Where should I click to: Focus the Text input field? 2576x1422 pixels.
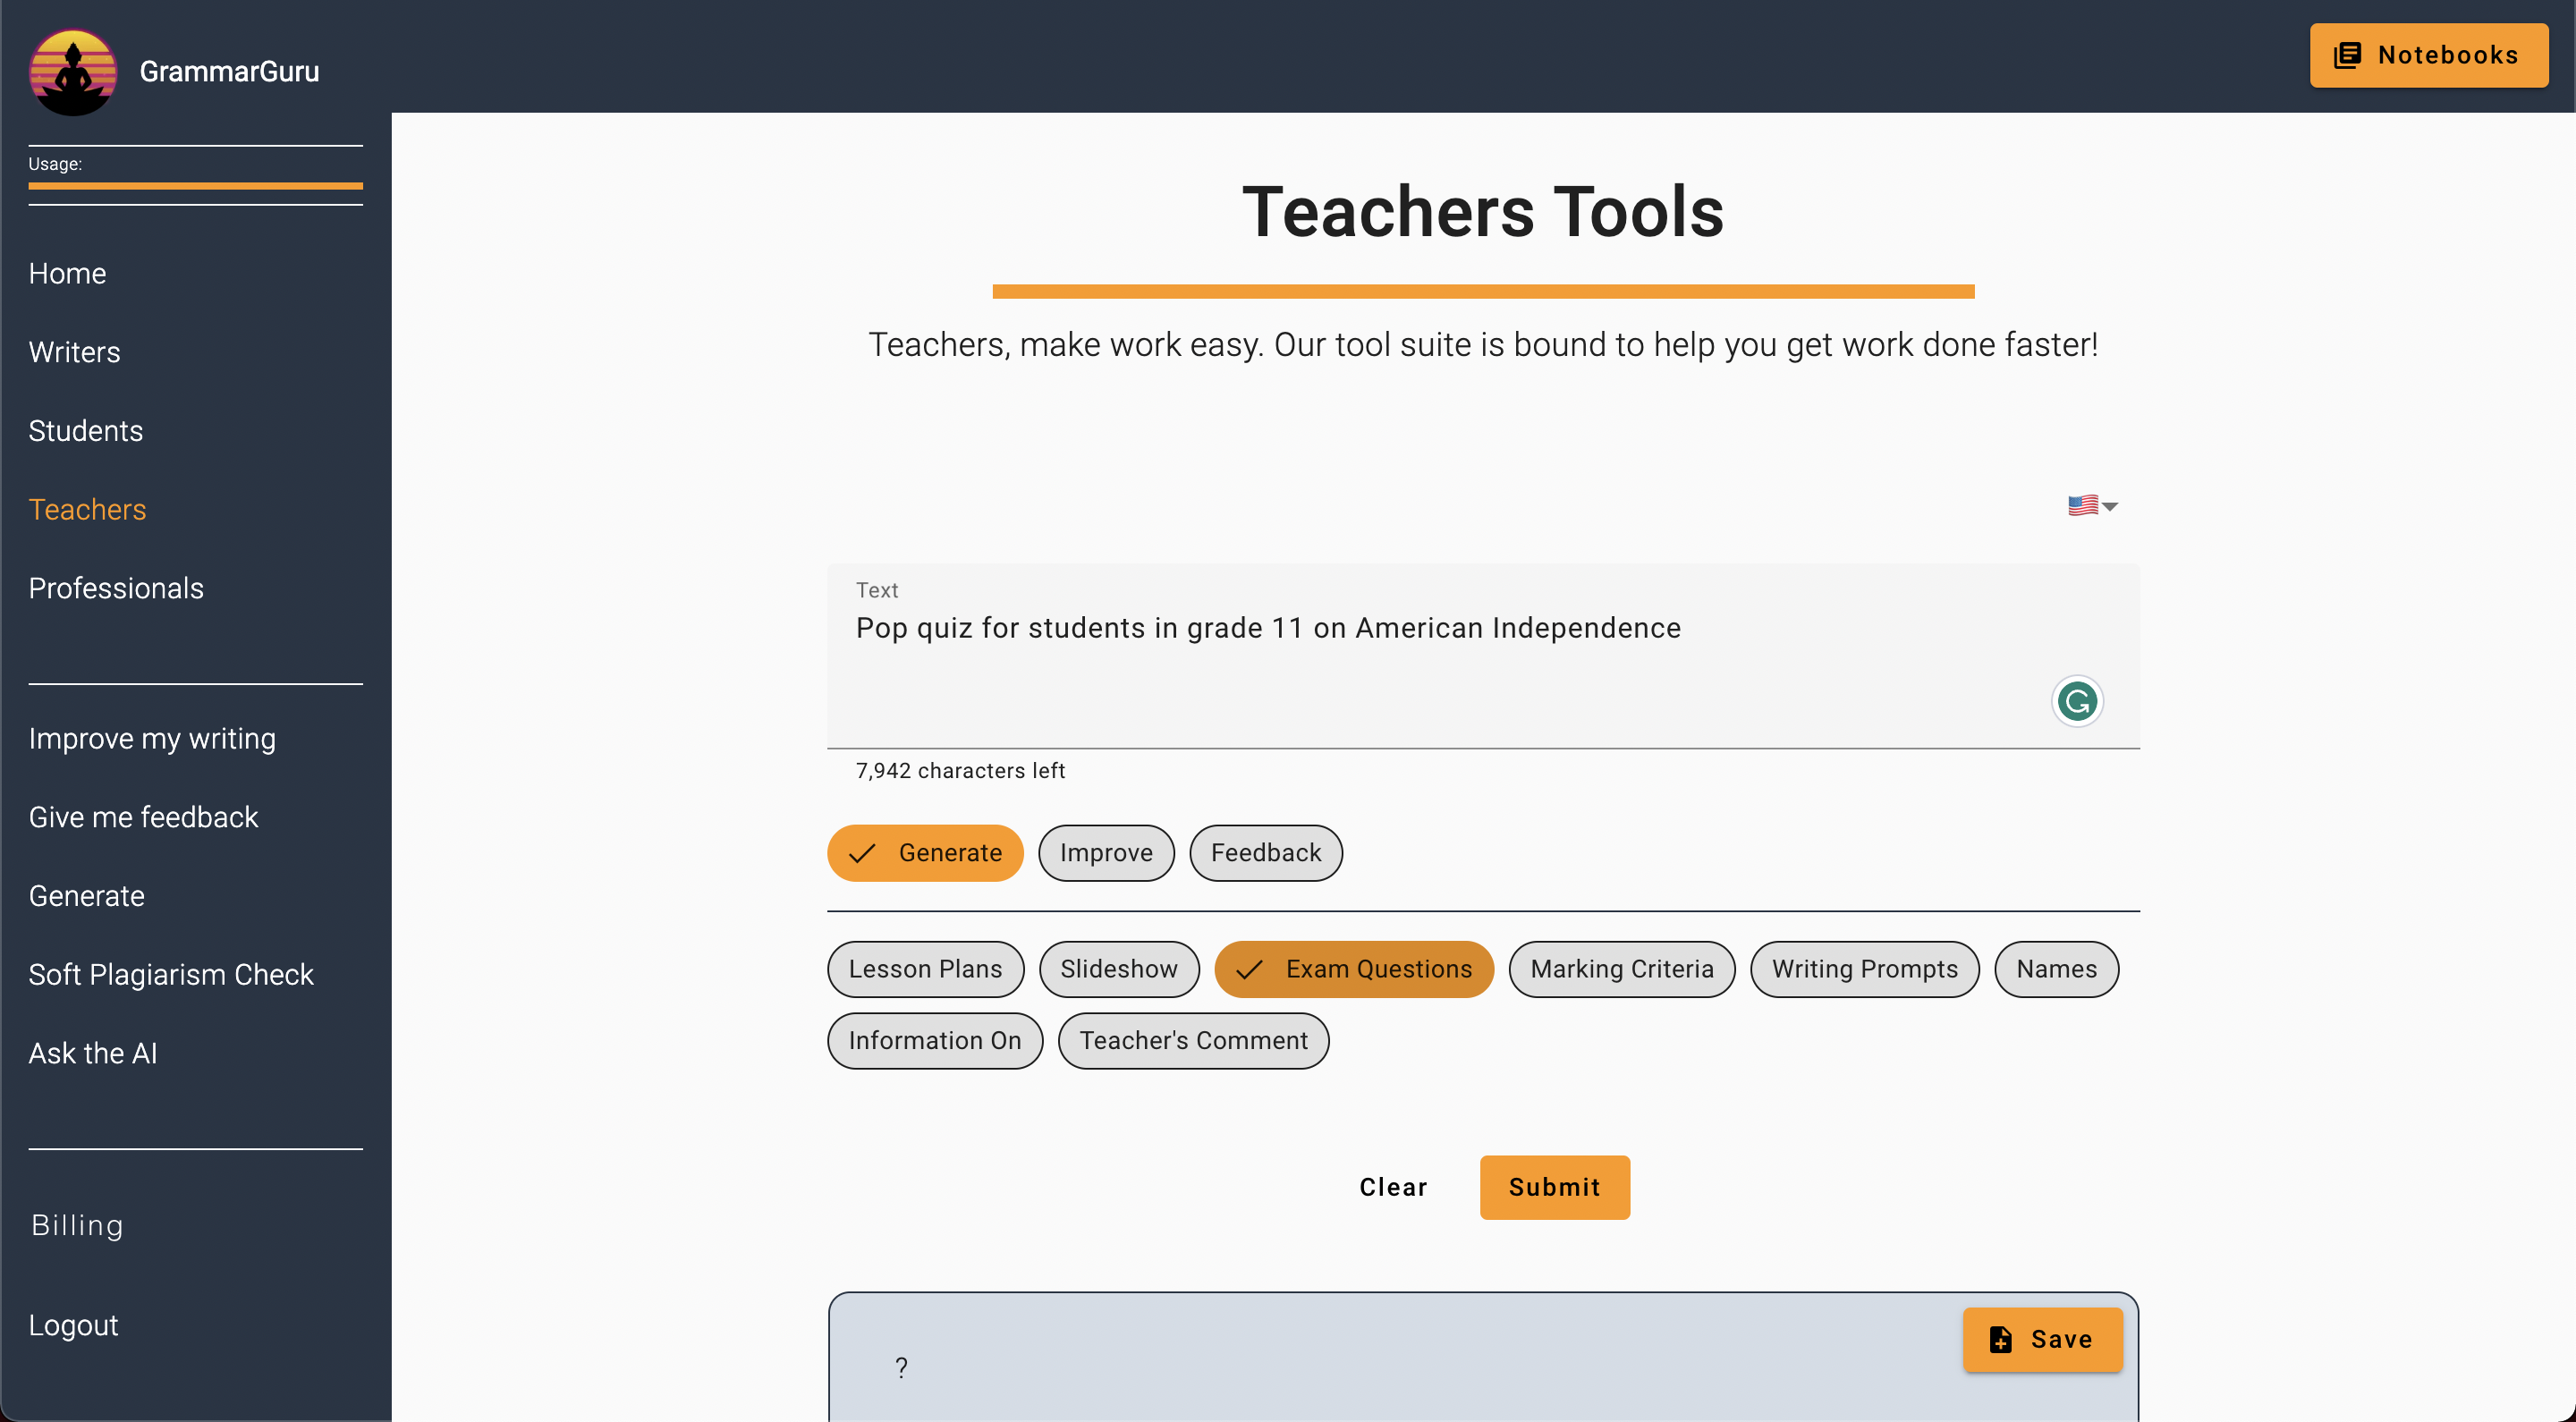pos(1483,656)
